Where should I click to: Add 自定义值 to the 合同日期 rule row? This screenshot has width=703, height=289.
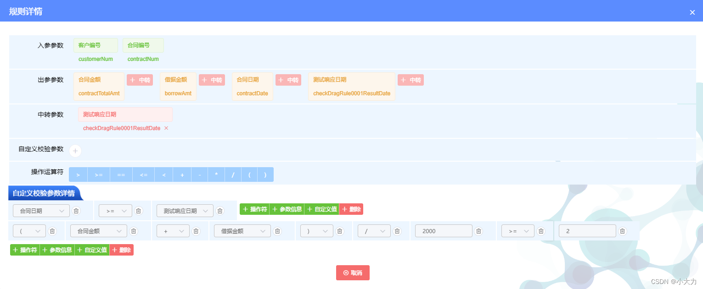point(322,209)
